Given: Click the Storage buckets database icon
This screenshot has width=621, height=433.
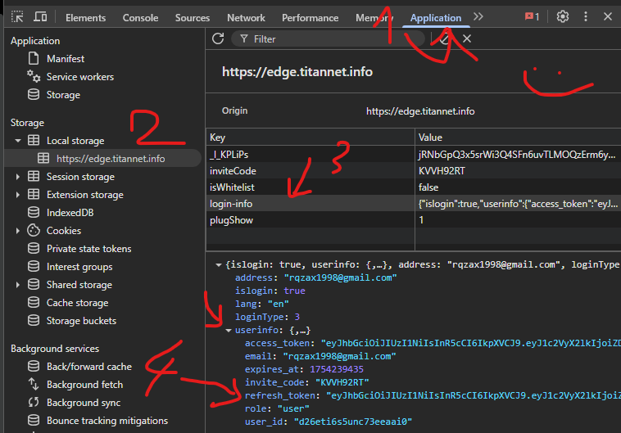Looking at the screenshot, I should 34,320.
